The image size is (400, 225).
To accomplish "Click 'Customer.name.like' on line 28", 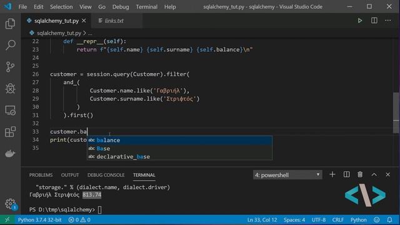I will coord(119,91).
